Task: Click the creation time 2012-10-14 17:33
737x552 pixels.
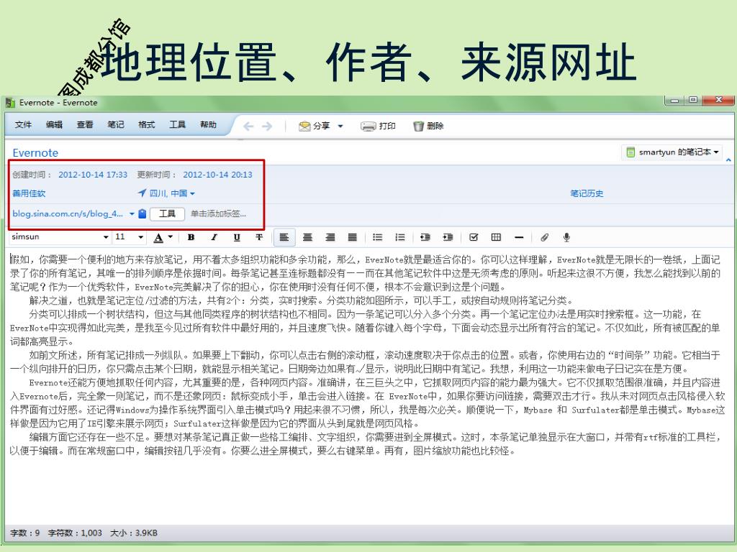Action: click(93, 175)
